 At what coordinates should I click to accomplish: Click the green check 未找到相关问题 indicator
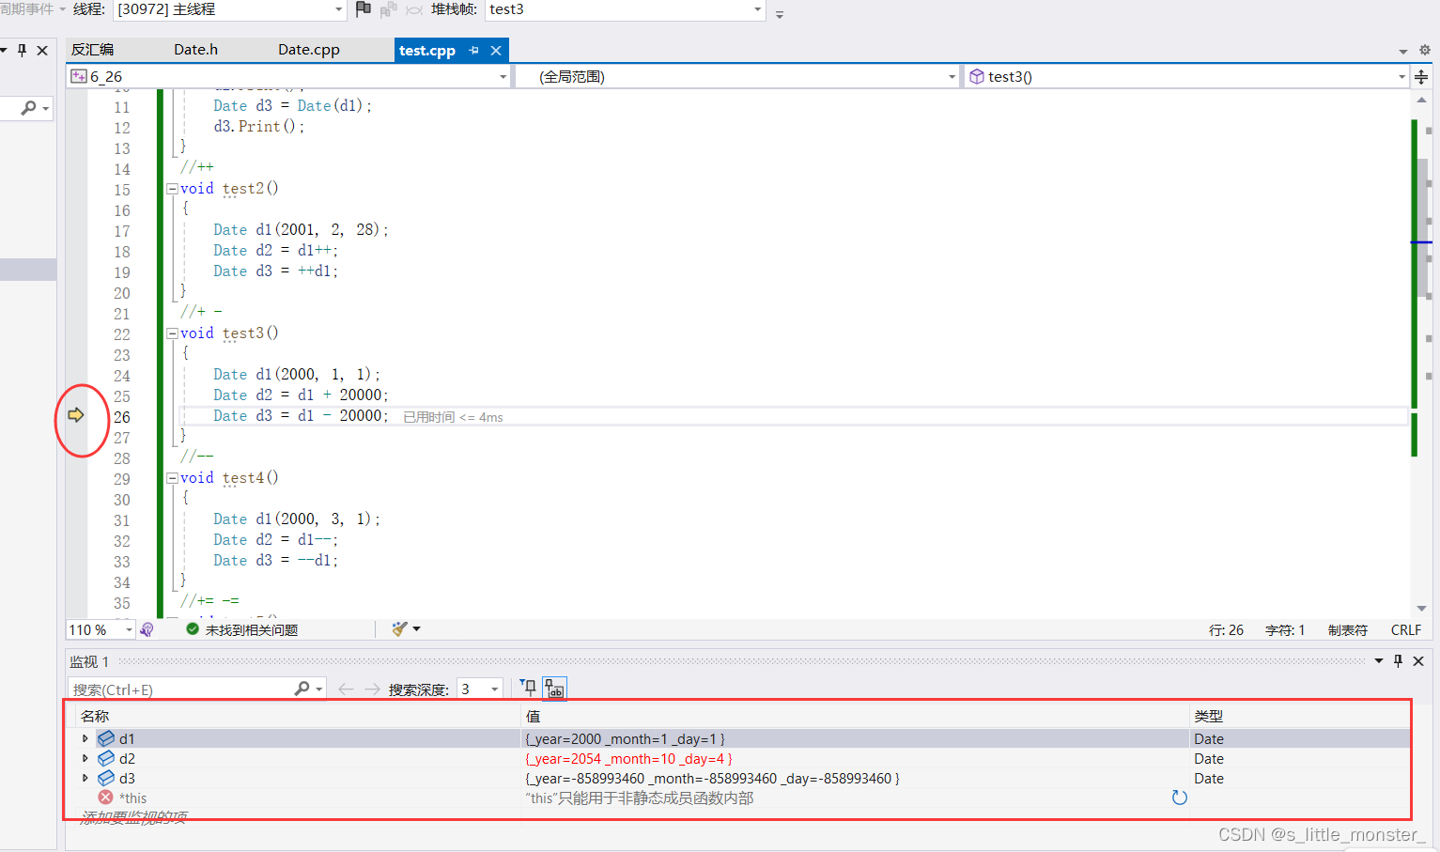pos(242,630)
